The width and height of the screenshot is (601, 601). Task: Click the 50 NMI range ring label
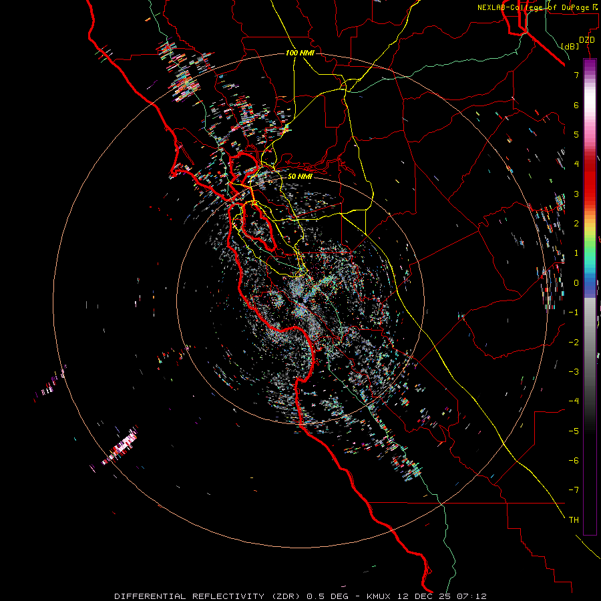300,176
